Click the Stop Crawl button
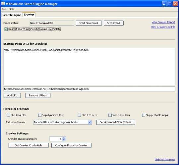Viewport: 179px width, 165px height. click(113, 23)
